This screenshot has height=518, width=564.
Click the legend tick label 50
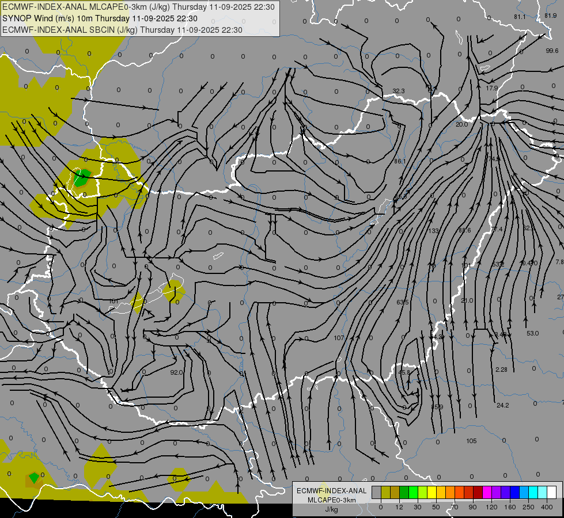pyautogui.click(x=436, y=507)
